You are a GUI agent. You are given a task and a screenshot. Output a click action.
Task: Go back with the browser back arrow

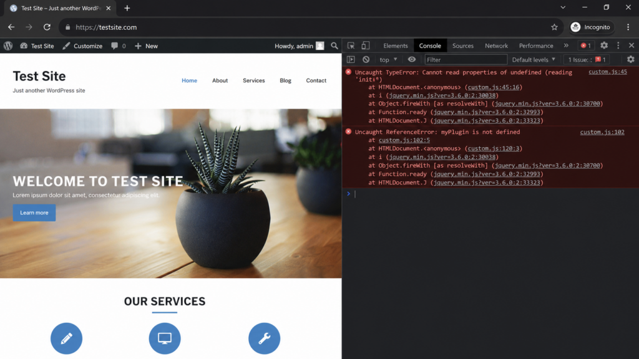[x=11, y=27]
